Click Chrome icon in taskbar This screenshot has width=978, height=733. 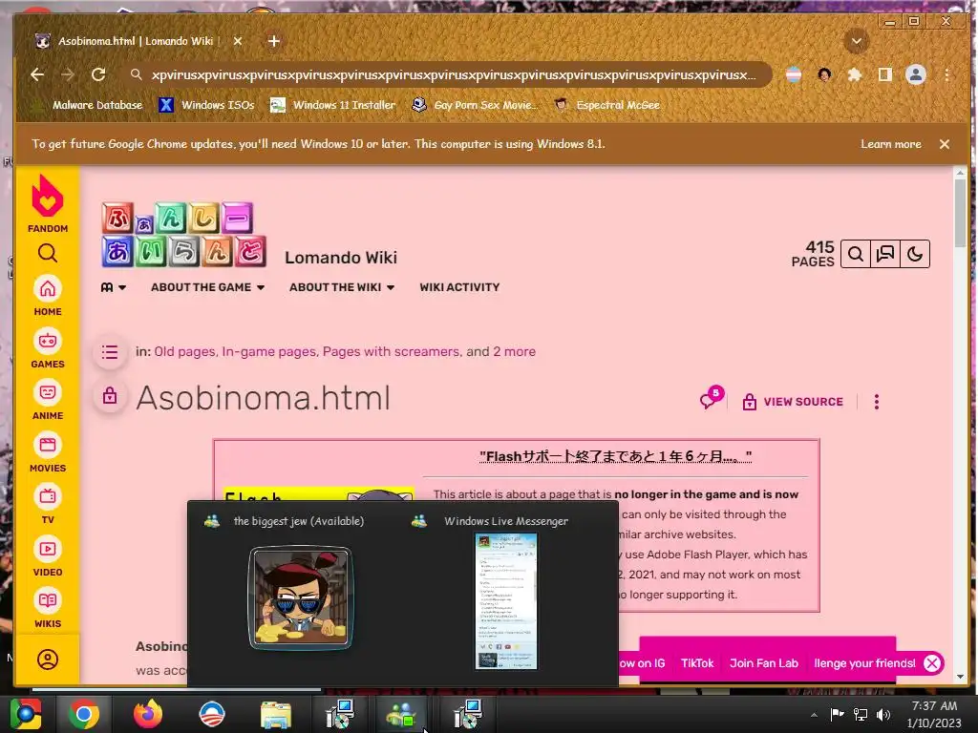(x=83, y=714)
